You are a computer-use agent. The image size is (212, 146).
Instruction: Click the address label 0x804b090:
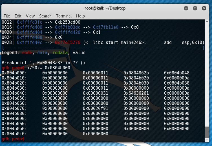[x=14, y=119]
